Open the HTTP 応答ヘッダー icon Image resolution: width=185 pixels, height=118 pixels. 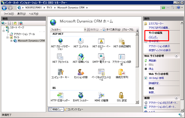tap(60, 97)
